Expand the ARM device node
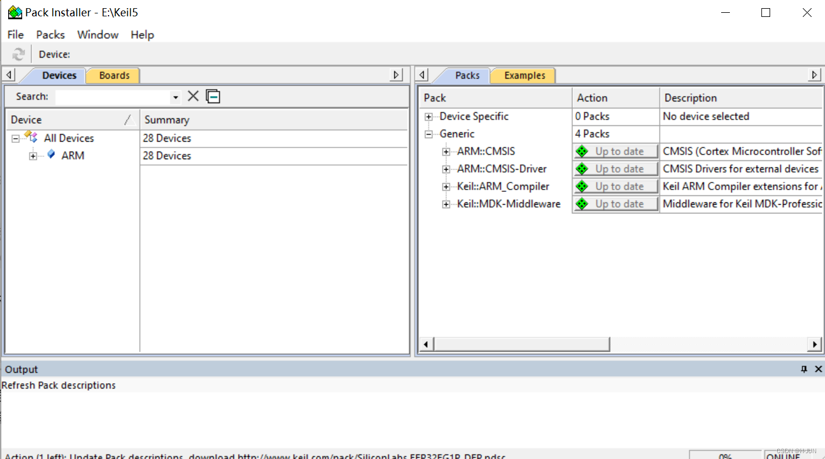This screenshot has width=825, height=459. click(x=33, y=156)
